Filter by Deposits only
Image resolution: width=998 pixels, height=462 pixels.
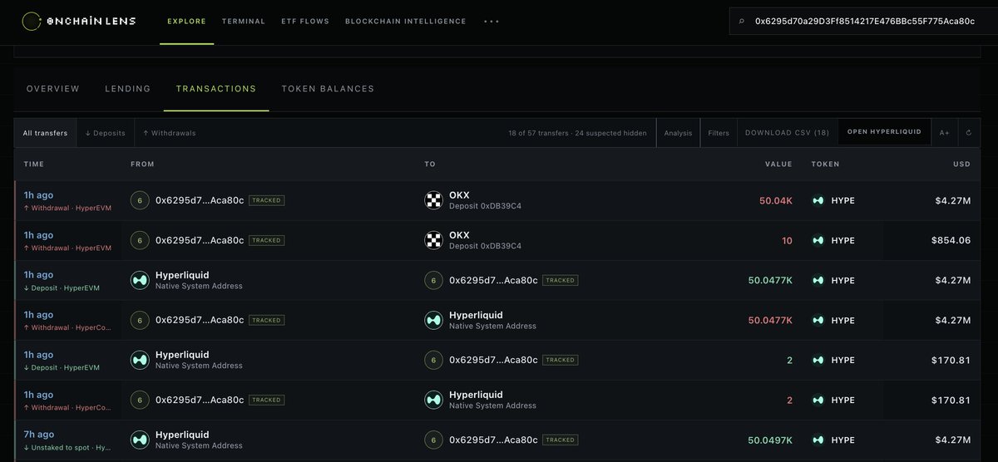click(x=105, y=133)
